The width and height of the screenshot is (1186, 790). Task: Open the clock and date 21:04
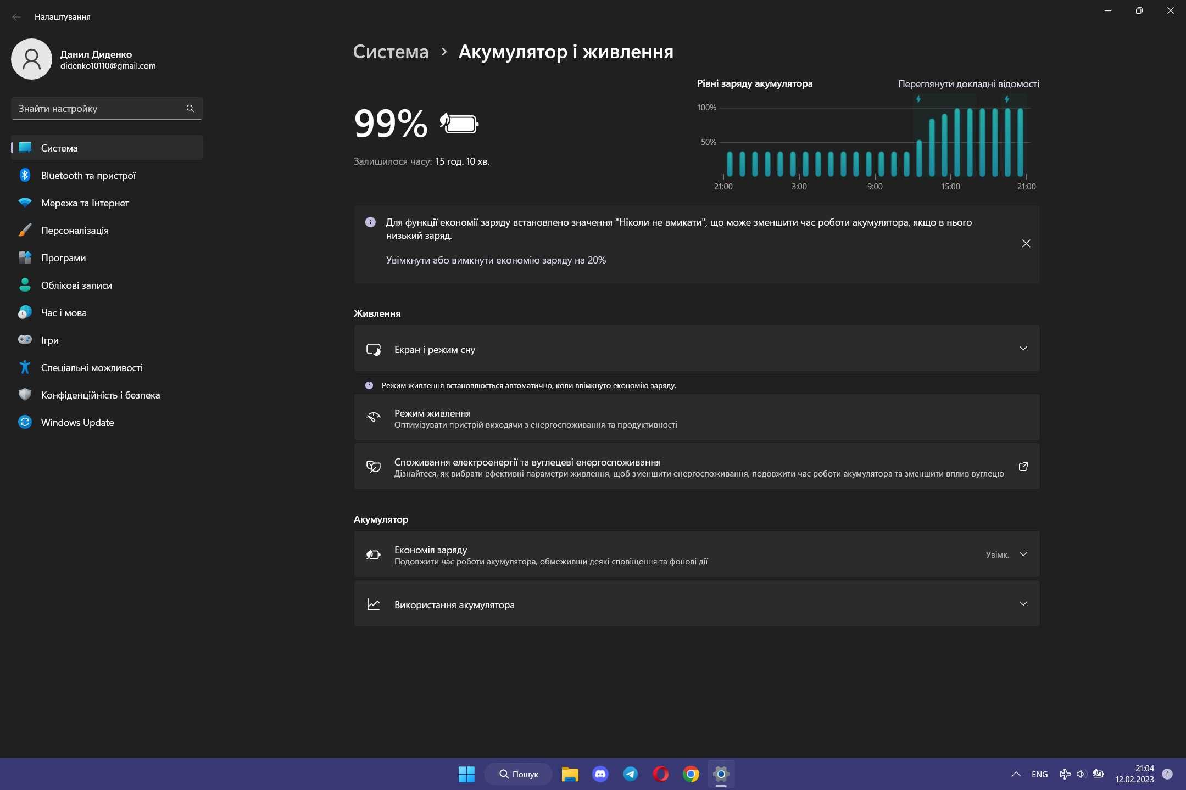(1134, 774)
